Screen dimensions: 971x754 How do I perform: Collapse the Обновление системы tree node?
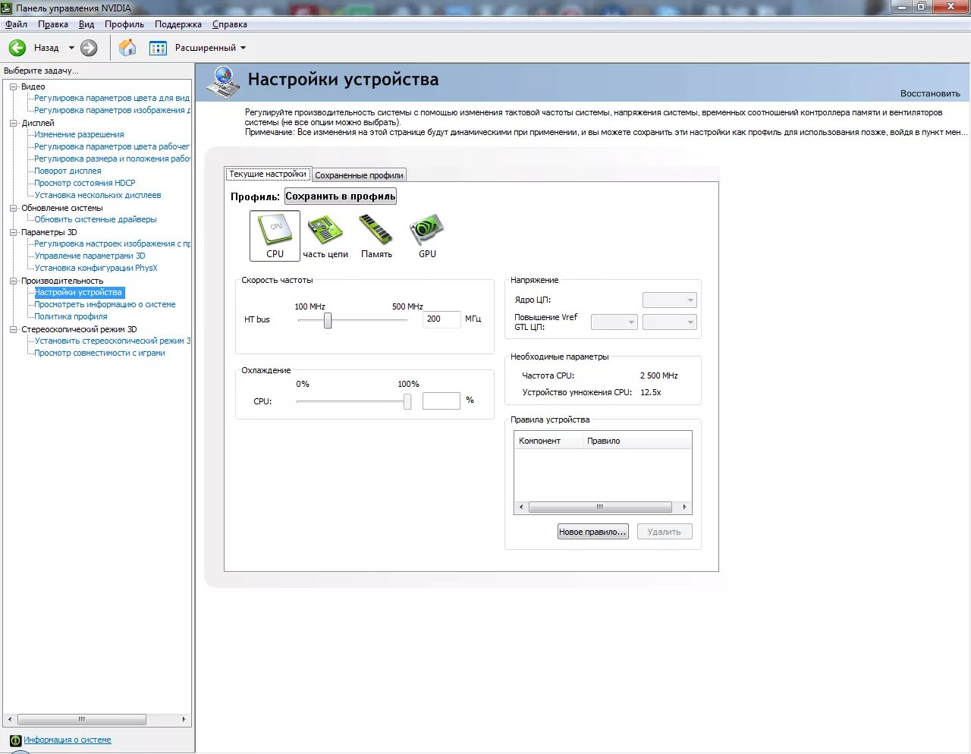[x=14, y=208]
